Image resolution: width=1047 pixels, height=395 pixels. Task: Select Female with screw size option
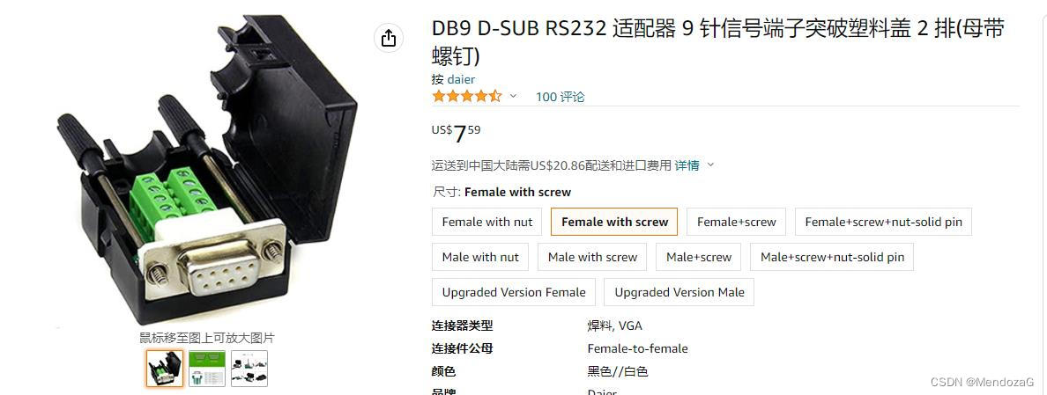pos(614,222)
